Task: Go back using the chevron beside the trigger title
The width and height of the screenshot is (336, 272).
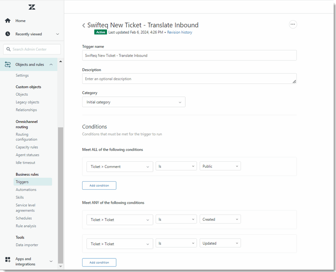Action: [84, 25]
